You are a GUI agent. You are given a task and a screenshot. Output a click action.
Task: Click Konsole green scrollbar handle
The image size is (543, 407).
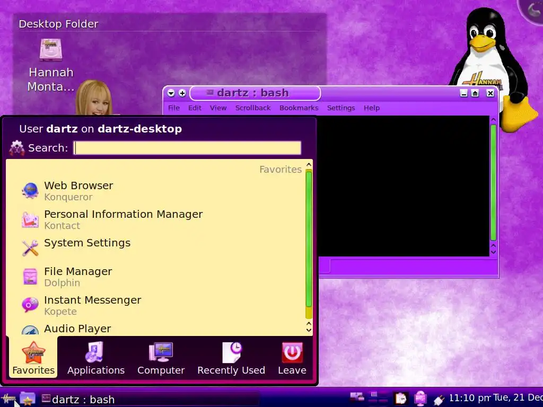(x=494, y=182)
